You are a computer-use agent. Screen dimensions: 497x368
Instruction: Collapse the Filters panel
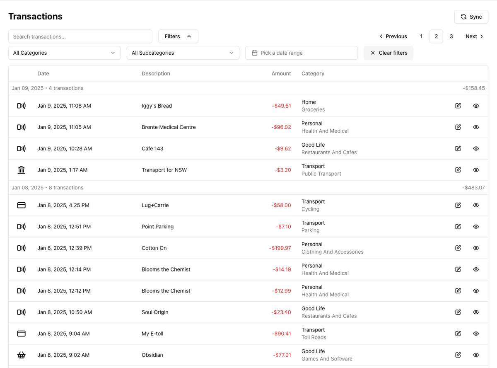click(x=178, y=36)
